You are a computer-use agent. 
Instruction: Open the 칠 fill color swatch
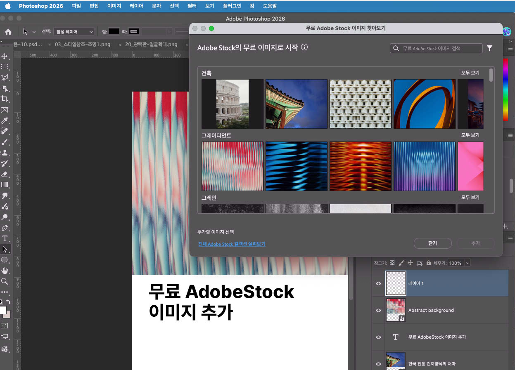pos(114,32)
